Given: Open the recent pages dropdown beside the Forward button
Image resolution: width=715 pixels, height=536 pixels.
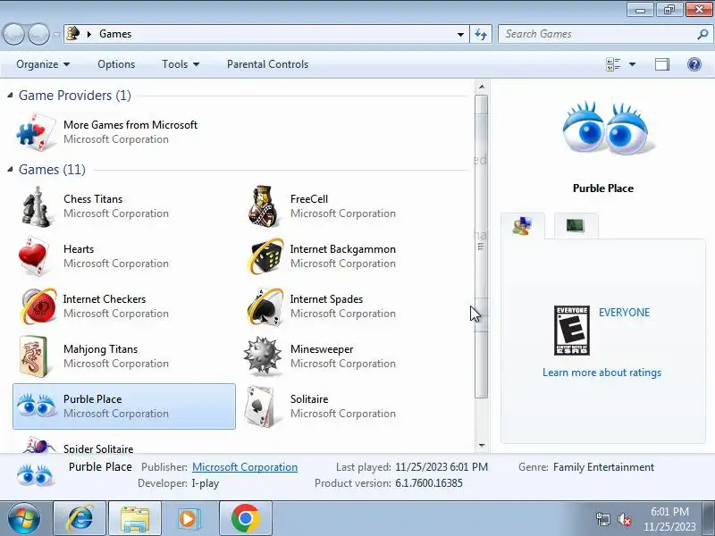Looking at the screenshot, I should pyautogui.click(x=56, y=34).
